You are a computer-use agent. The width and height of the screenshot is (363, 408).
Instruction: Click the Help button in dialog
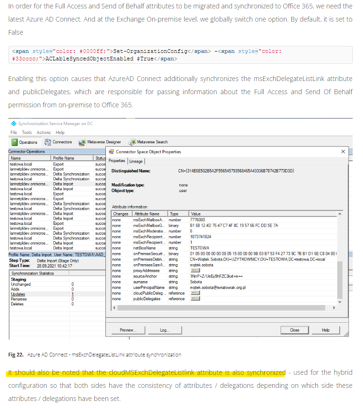(326, 330)
